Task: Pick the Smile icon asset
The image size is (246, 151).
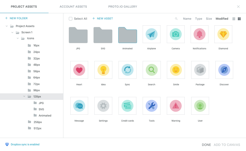Action: coord(176,70)
